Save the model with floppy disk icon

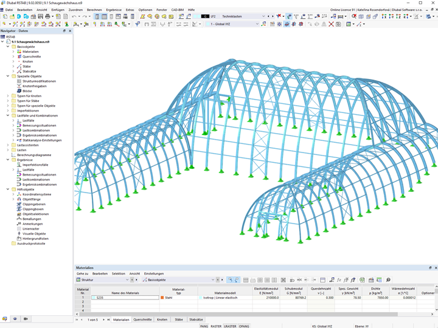pyautogui.click(x=41, y=17)
